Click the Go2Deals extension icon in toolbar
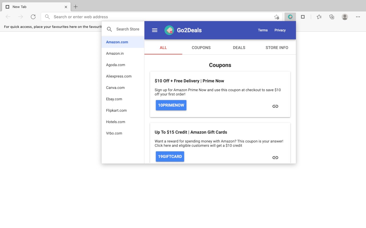The width and height of the screenshot is (366, 228). (290, 17)
